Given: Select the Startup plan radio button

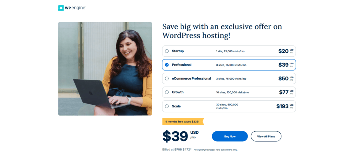Looking at the screenshot, I should 167,51.
